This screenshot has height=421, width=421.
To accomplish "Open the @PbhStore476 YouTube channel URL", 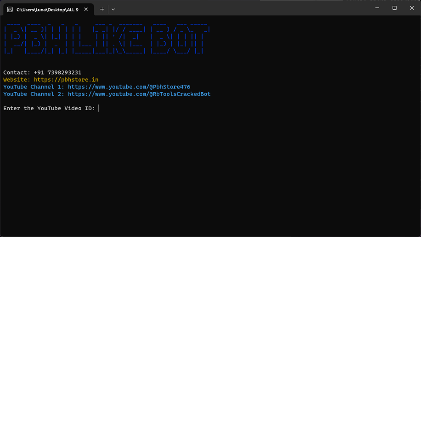I will tap(129, 87).
